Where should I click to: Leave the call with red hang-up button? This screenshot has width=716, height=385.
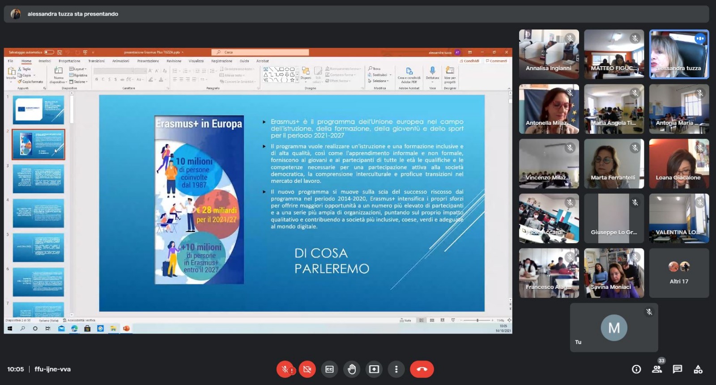click(422, 369)
